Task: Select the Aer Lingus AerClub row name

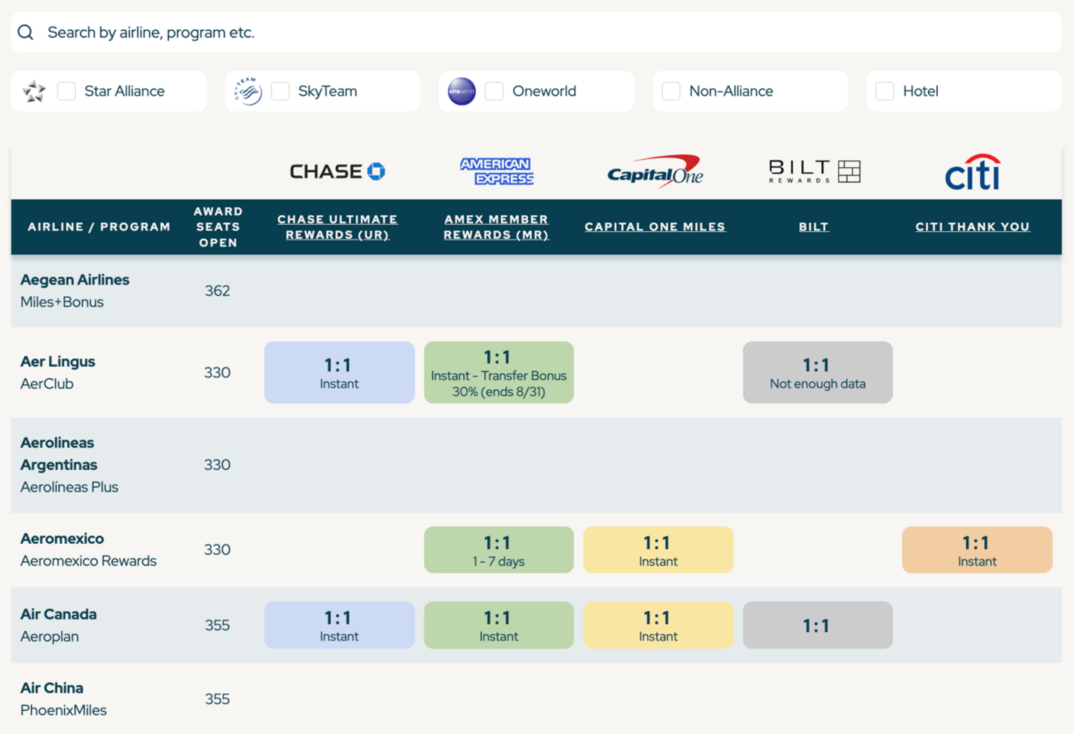Action: [x=58, y=373]
